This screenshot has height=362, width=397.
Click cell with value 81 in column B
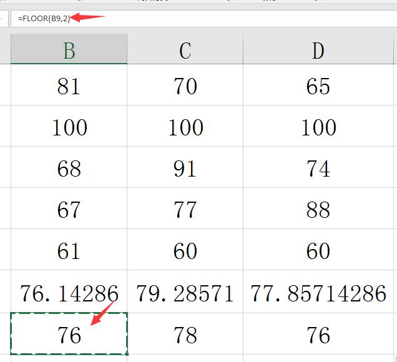(69, 86)
